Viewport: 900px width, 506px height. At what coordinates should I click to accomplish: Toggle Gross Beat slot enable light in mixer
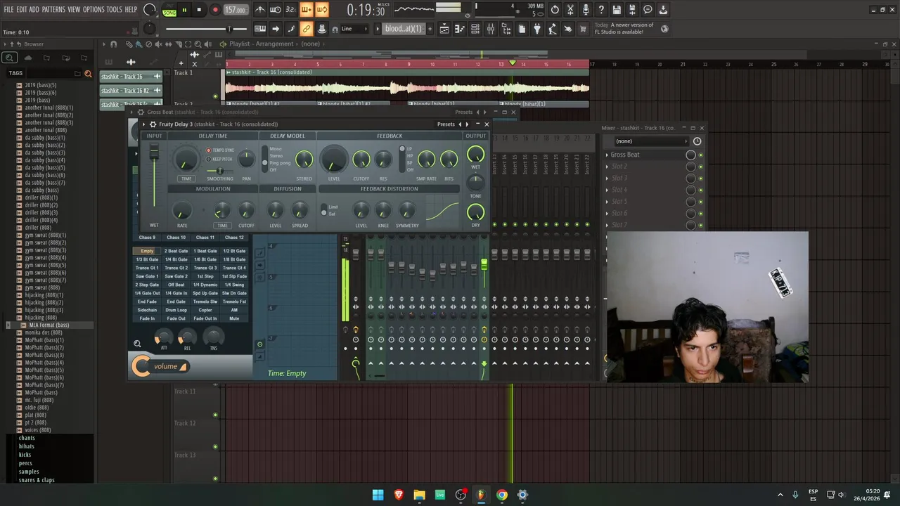pyautogui.click(x=700, y=155)
